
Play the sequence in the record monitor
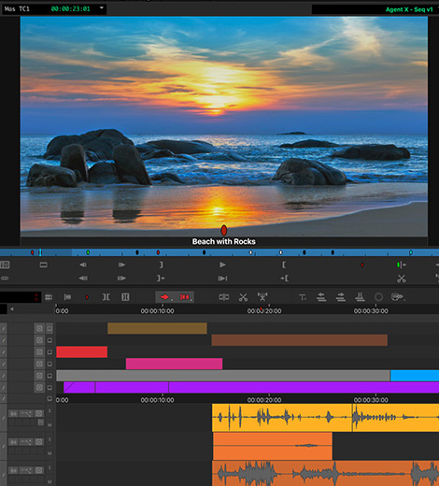click(x=222, y=264)
